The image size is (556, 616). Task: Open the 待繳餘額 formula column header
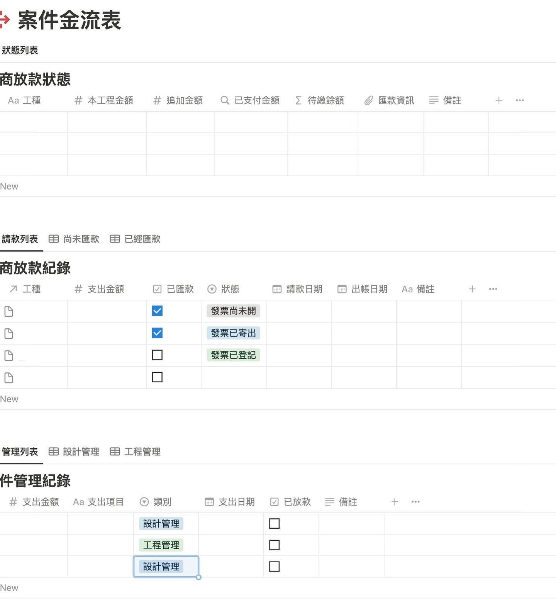coord(319,100)
